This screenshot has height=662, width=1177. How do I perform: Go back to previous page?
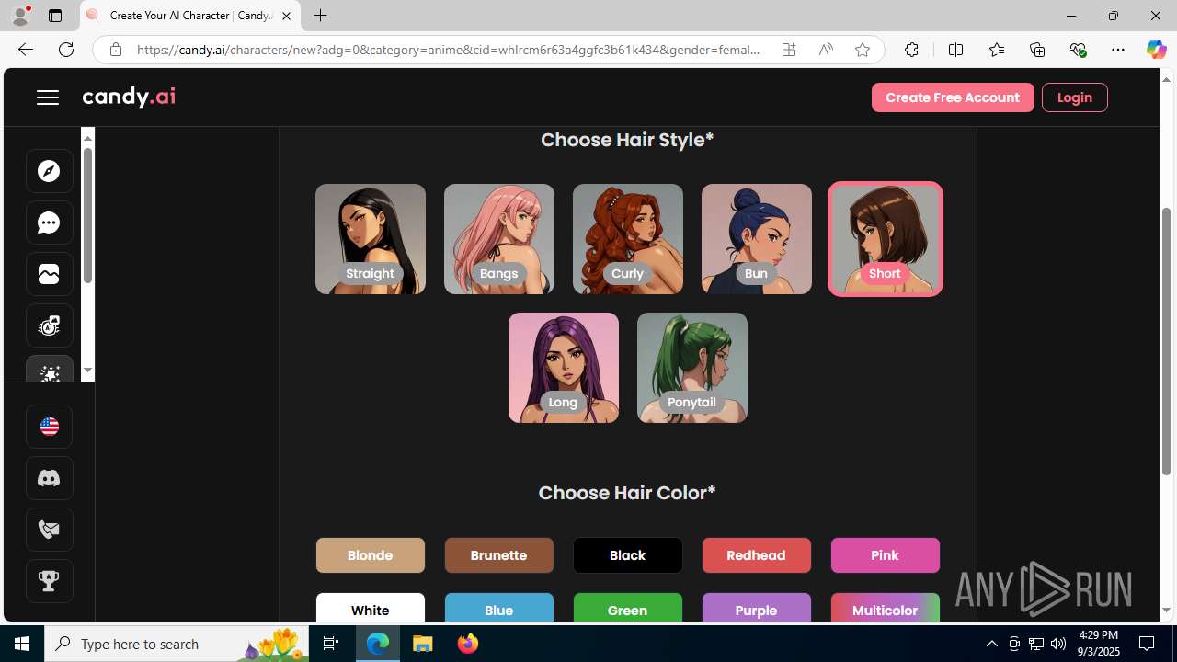[25, 50]
